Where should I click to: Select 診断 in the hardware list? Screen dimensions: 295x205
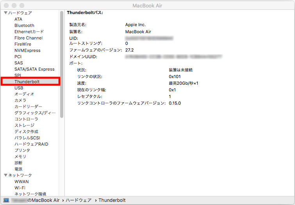[18, 163]
